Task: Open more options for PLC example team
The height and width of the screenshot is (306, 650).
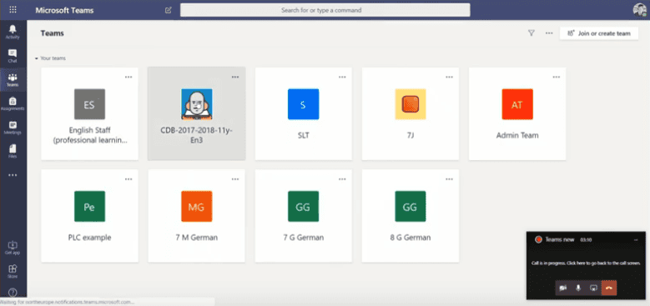Action: (128, 179)
